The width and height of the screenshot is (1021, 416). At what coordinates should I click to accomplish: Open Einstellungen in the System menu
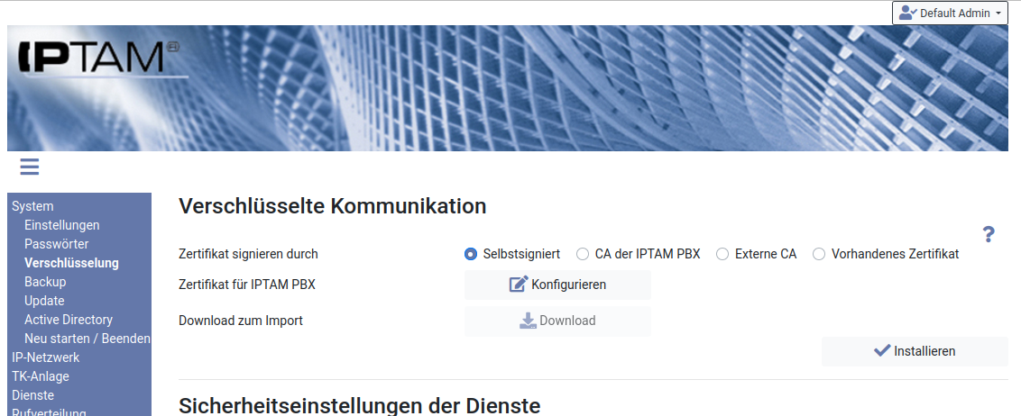(x=62, y=225)
